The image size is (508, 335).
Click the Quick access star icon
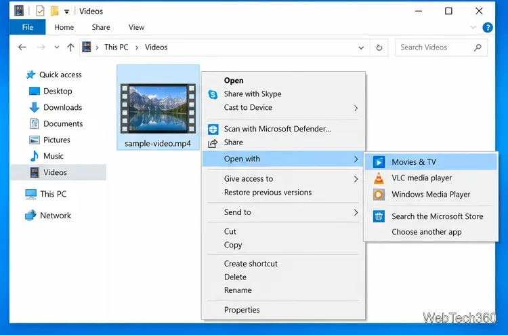(30, 75)
